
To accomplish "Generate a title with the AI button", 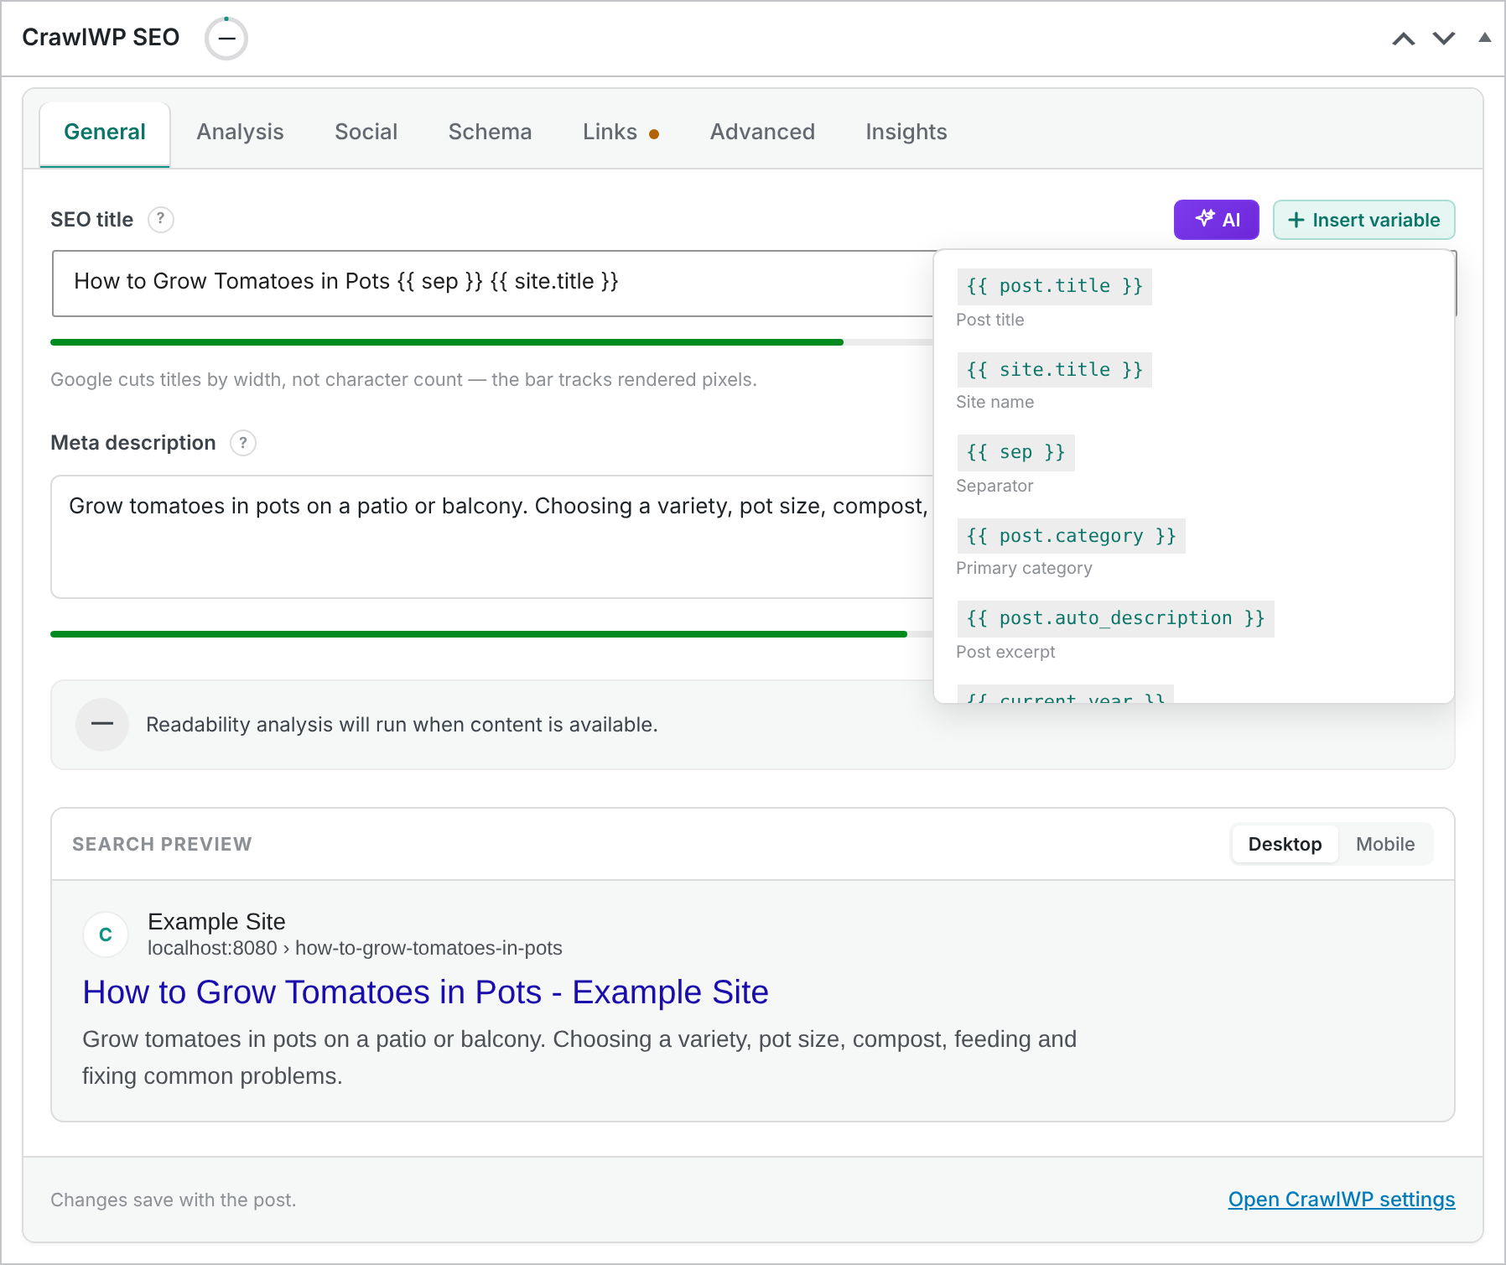I will 1217,220.
